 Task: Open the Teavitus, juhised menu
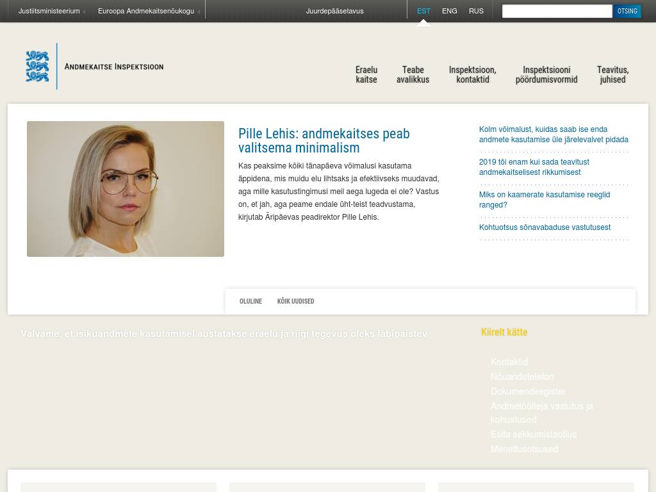click(612, 75)
